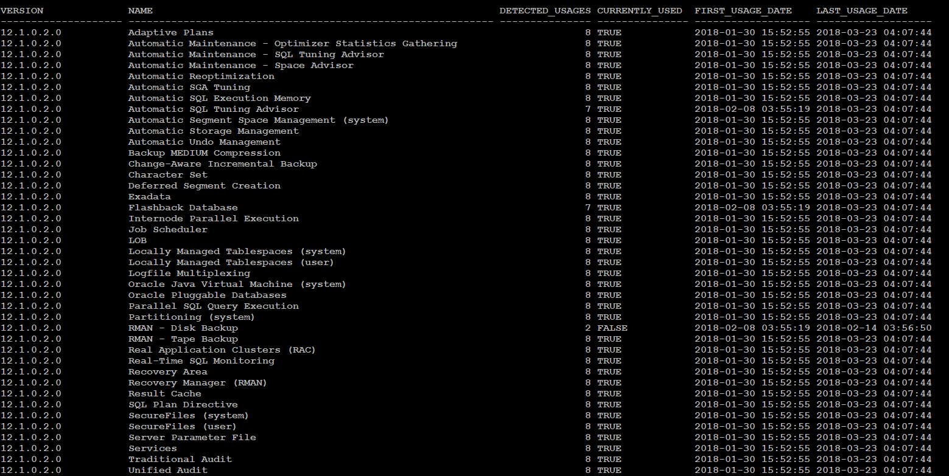Click Automatic SQL Execution Memory text
Image resolution: width=949 pixels, height=476 pixels.
220,98
